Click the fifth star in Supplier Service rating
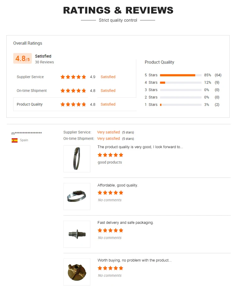 coord(84,77)
